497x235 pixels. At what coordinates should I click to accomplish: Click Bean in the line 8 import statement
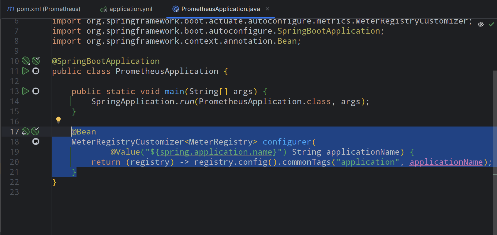tap(287, 41)
